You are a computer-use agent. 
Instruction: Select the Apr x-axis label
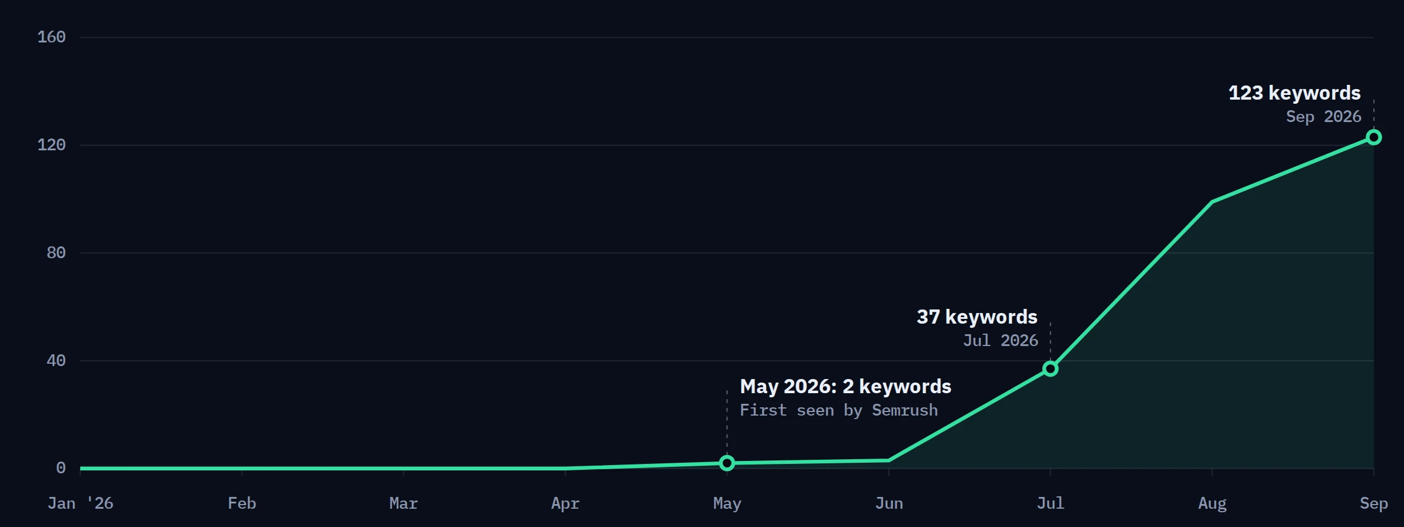click(565, 503)
